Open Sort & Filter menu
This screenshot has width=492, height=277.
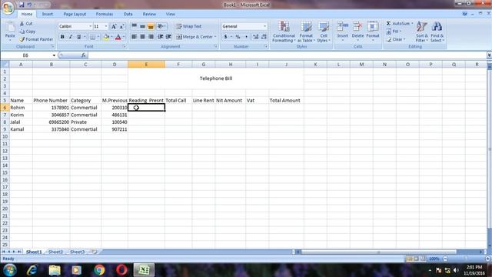click(x=422, y=32)
